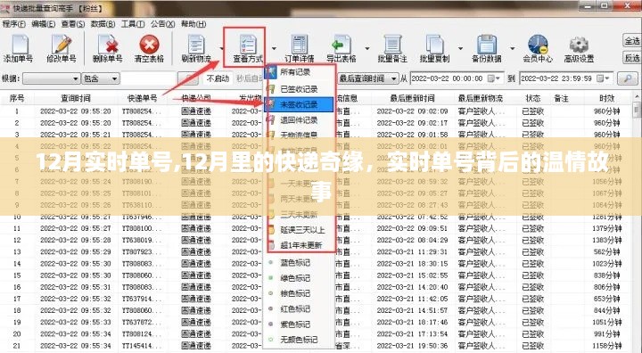
Task: Click the 导出表格 icon
Action: coord(341,48)
